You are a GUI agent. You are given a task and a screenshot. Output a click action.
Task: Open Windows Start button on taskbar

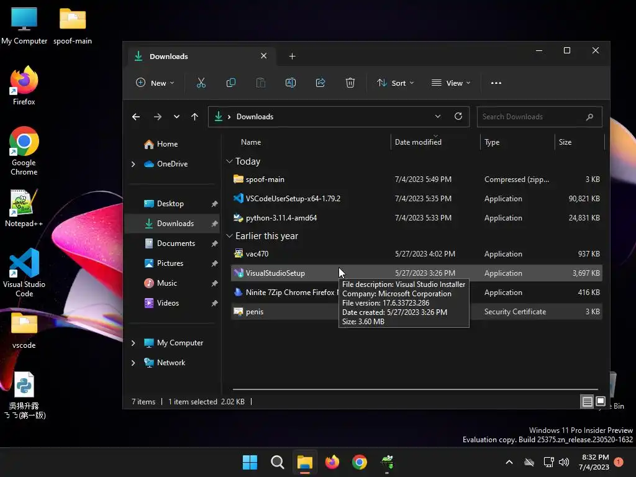coord(250,462)
